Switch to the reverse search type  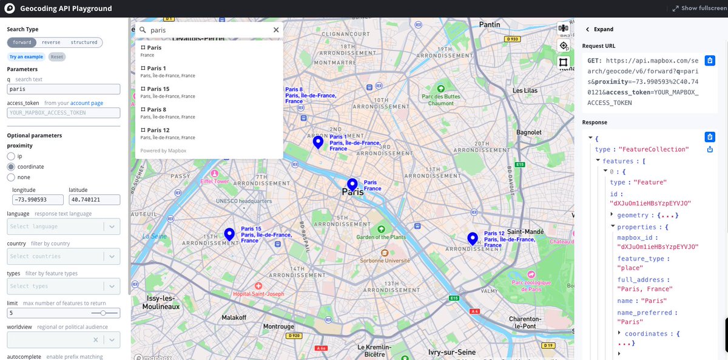pyautogui.click(x=51, y=42)
